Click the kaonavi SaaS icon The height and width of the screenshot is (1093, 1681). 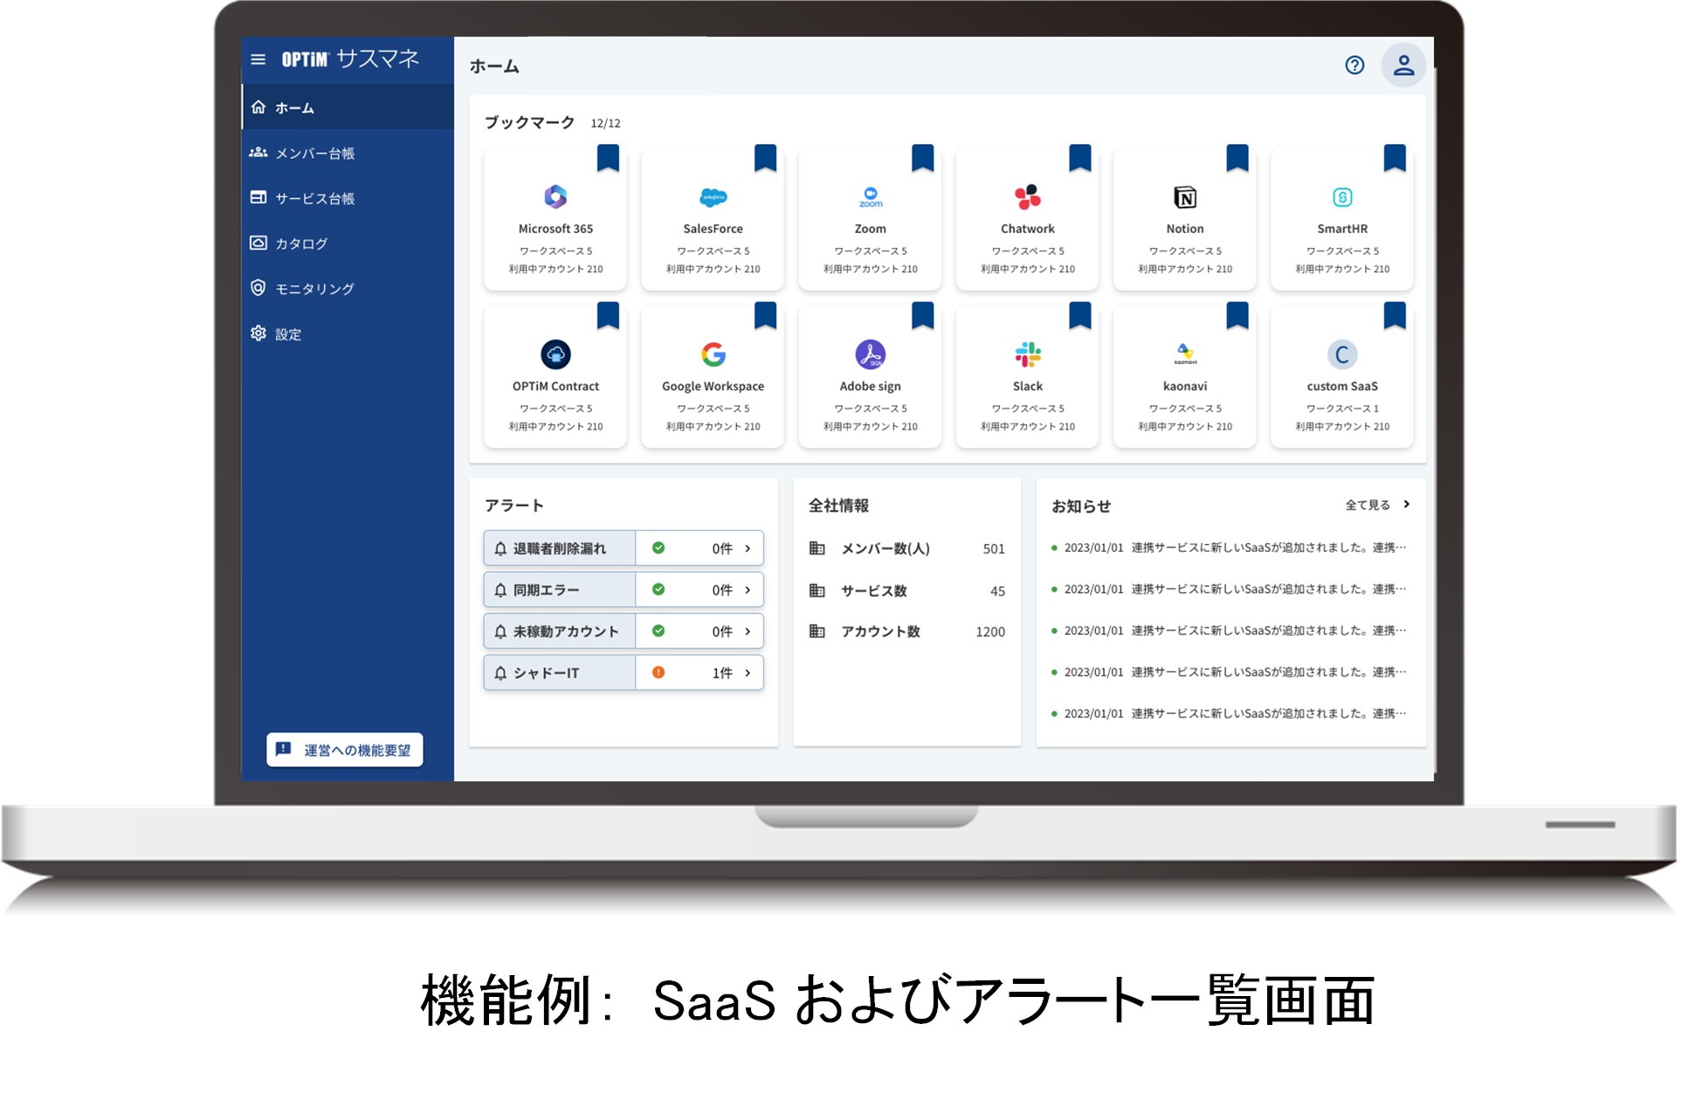tap(1184, 354)
